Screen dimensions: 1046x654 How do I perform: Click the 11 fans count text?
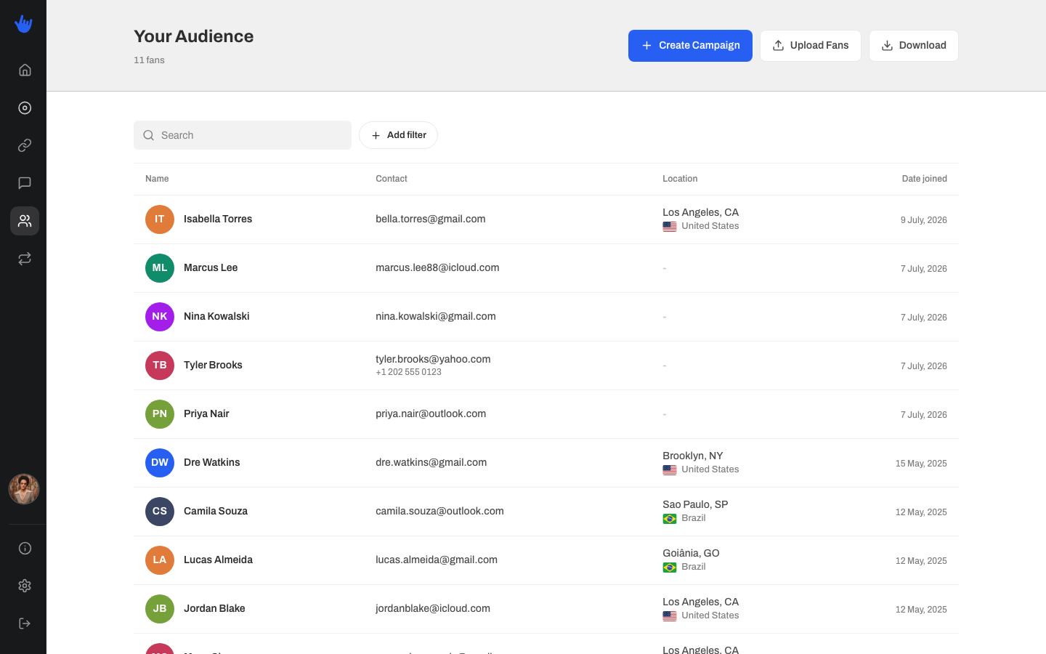click(x=149, y=60)
